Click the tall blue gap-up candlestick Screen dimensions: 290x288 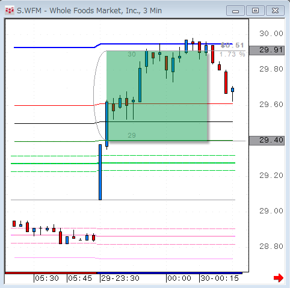[x=100, y=172]
